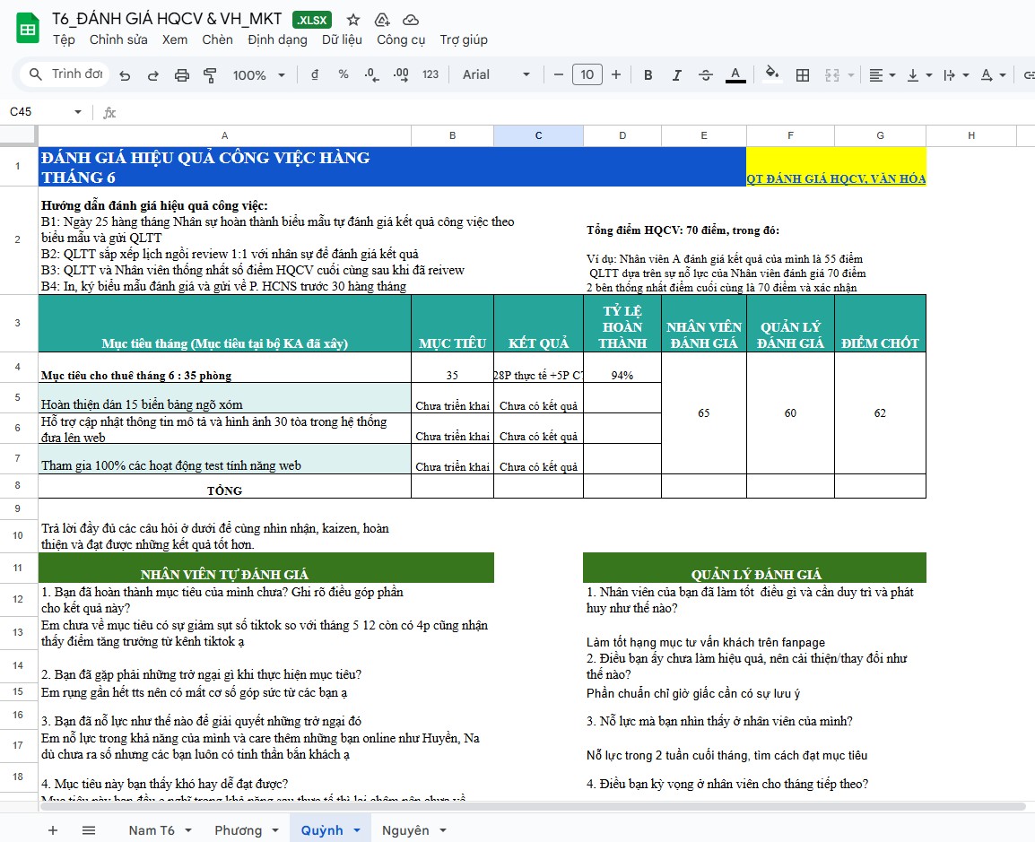The height and width of the screenshot is (842, 1035).
Task: Open the zoom level dropdown
Action: pyautogui.click(x=257, y=75)
